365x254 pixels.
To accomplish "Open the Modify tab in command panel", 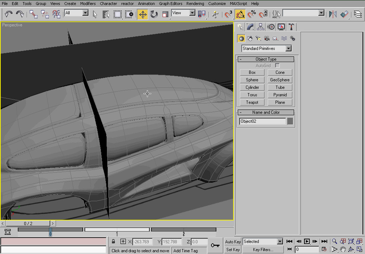I will coord(250,27).
